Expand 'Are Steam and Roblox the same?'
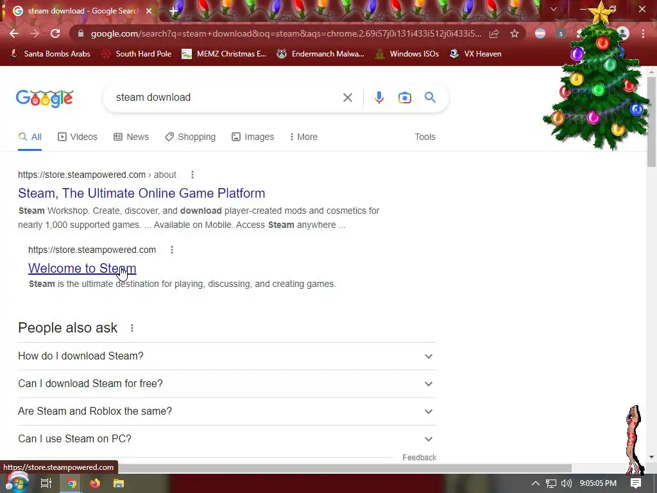Image resolution: width=657 pixels, height=493 pixels. (x=227, y=411)
